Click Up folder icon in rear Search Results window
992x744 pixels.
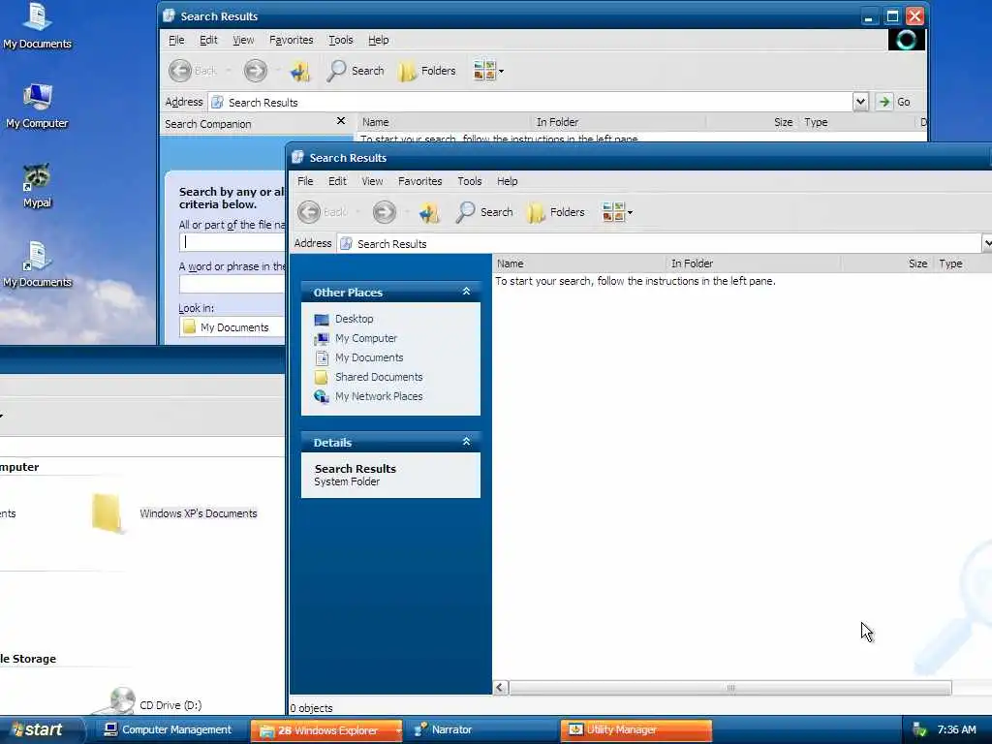click(x=300, y=71)
